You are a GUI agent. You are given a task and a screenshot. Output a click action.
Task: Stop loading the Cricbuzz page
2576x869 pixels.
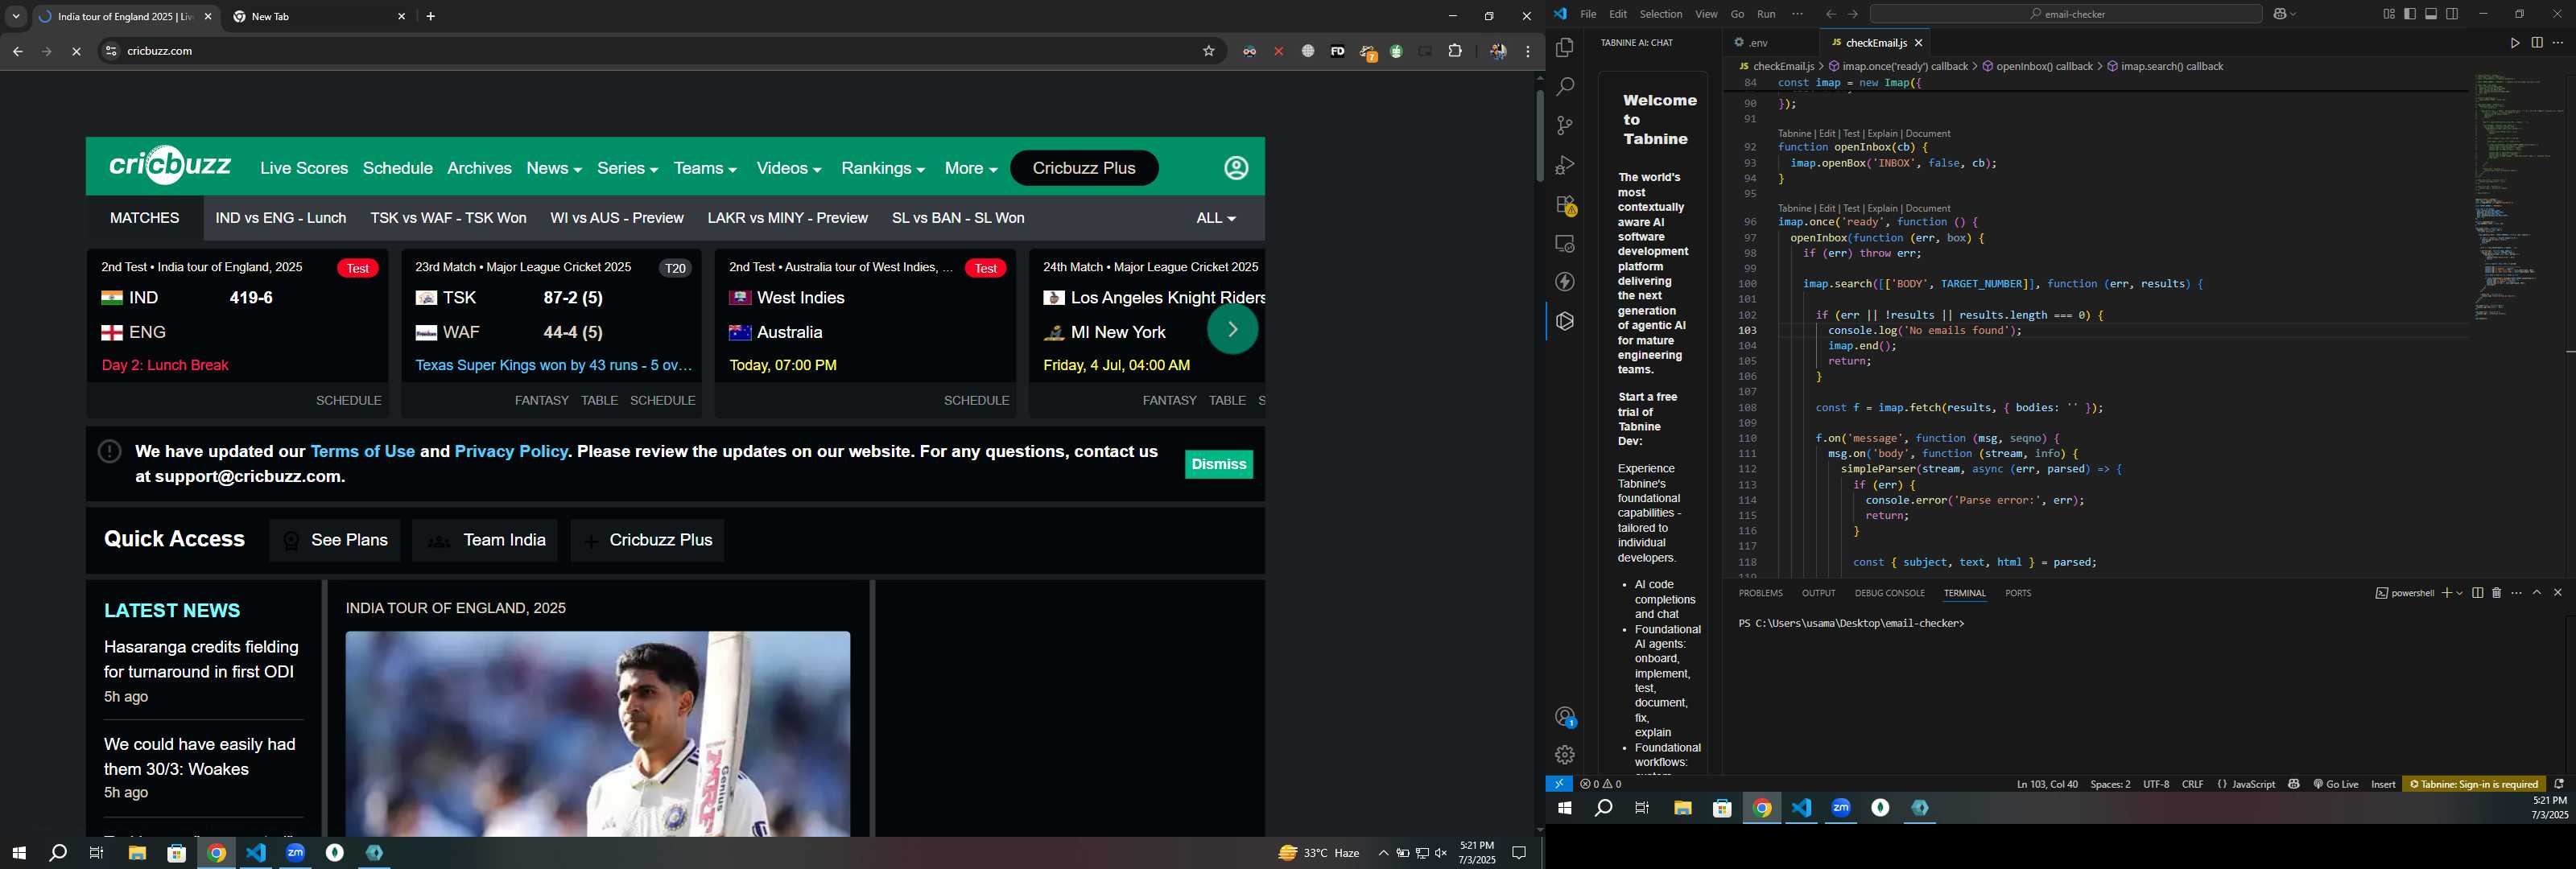[76, 52]
